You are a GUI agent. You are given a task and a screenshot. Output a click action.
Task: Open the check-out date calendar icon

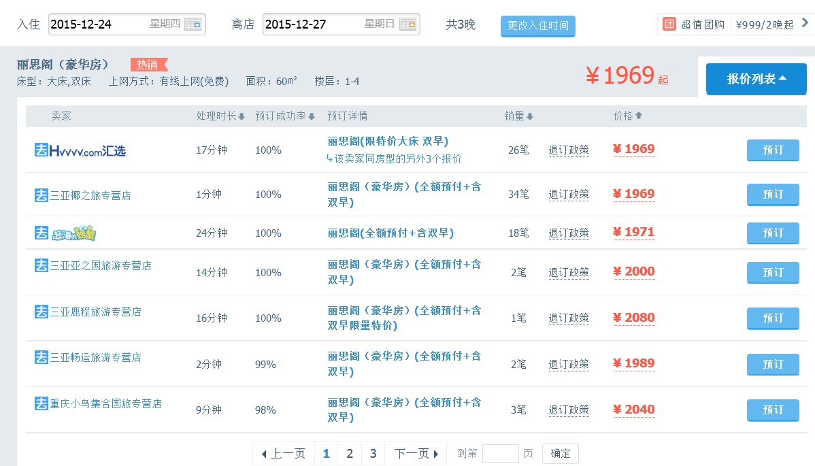click(407, 24)
